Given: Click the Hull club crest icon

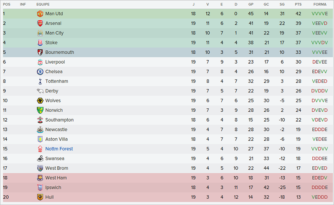Looking at the screenshot, I should point(40,197).
